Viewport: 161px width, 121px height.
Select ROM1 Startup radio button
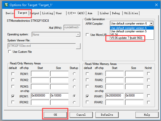click(74, 74)
